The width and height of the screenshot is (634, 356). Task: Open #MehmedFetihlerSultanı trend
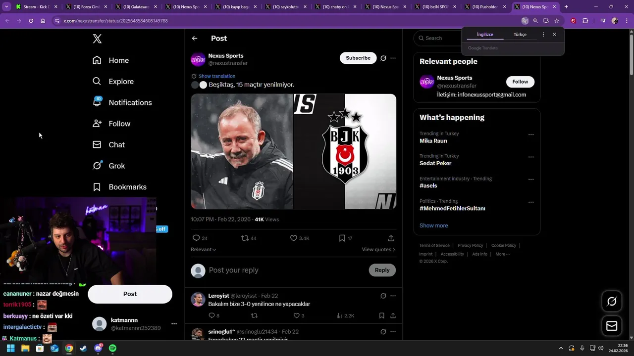click(x=452, y=209)
